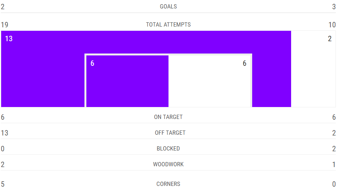
Task: Click the CORNERS stat label
Action: (x=168, y=184)
